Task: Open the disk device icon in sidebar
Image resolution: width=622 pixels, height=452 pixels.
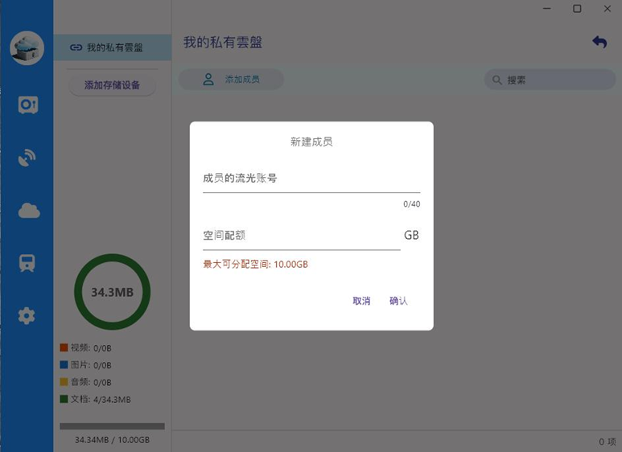Action: 28,105
